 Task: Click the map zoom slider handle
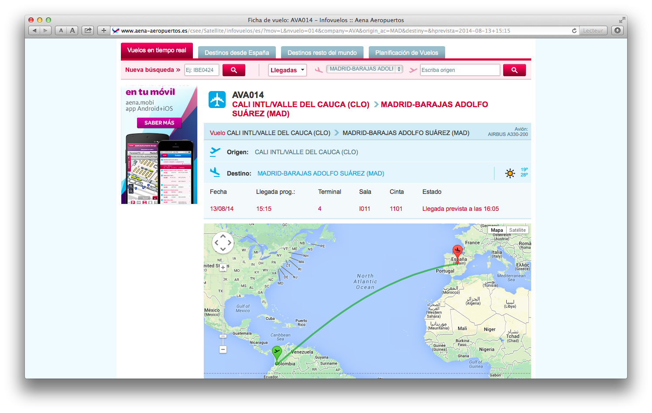pos(223,336)
